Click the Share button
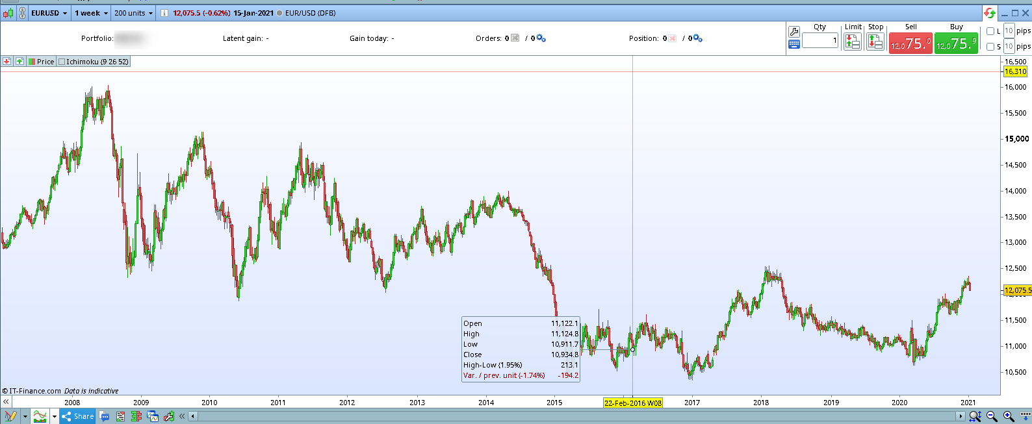 pyautogui.click(x=78, y=416)
